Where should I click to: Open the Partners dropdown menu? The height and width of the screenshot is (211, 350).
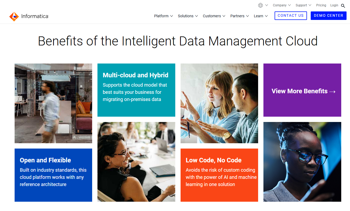[239, 16]
